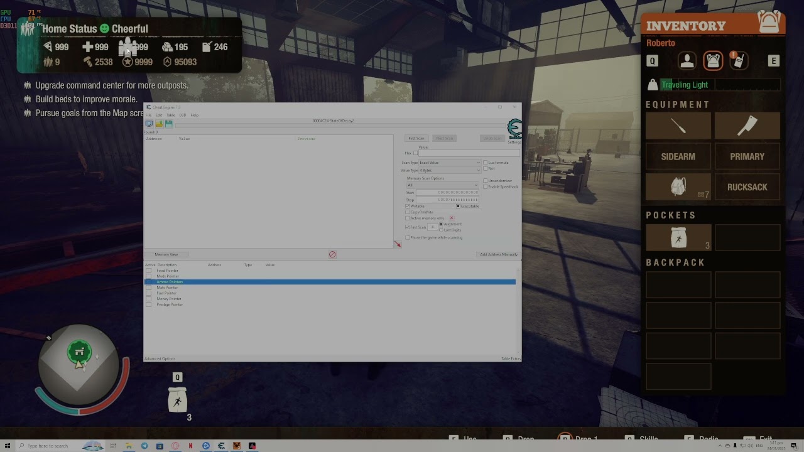The height and width of the screenshot is (452, 804).
Task: Select the screwdriver melee weapon slot
Action: pos(678,126)
